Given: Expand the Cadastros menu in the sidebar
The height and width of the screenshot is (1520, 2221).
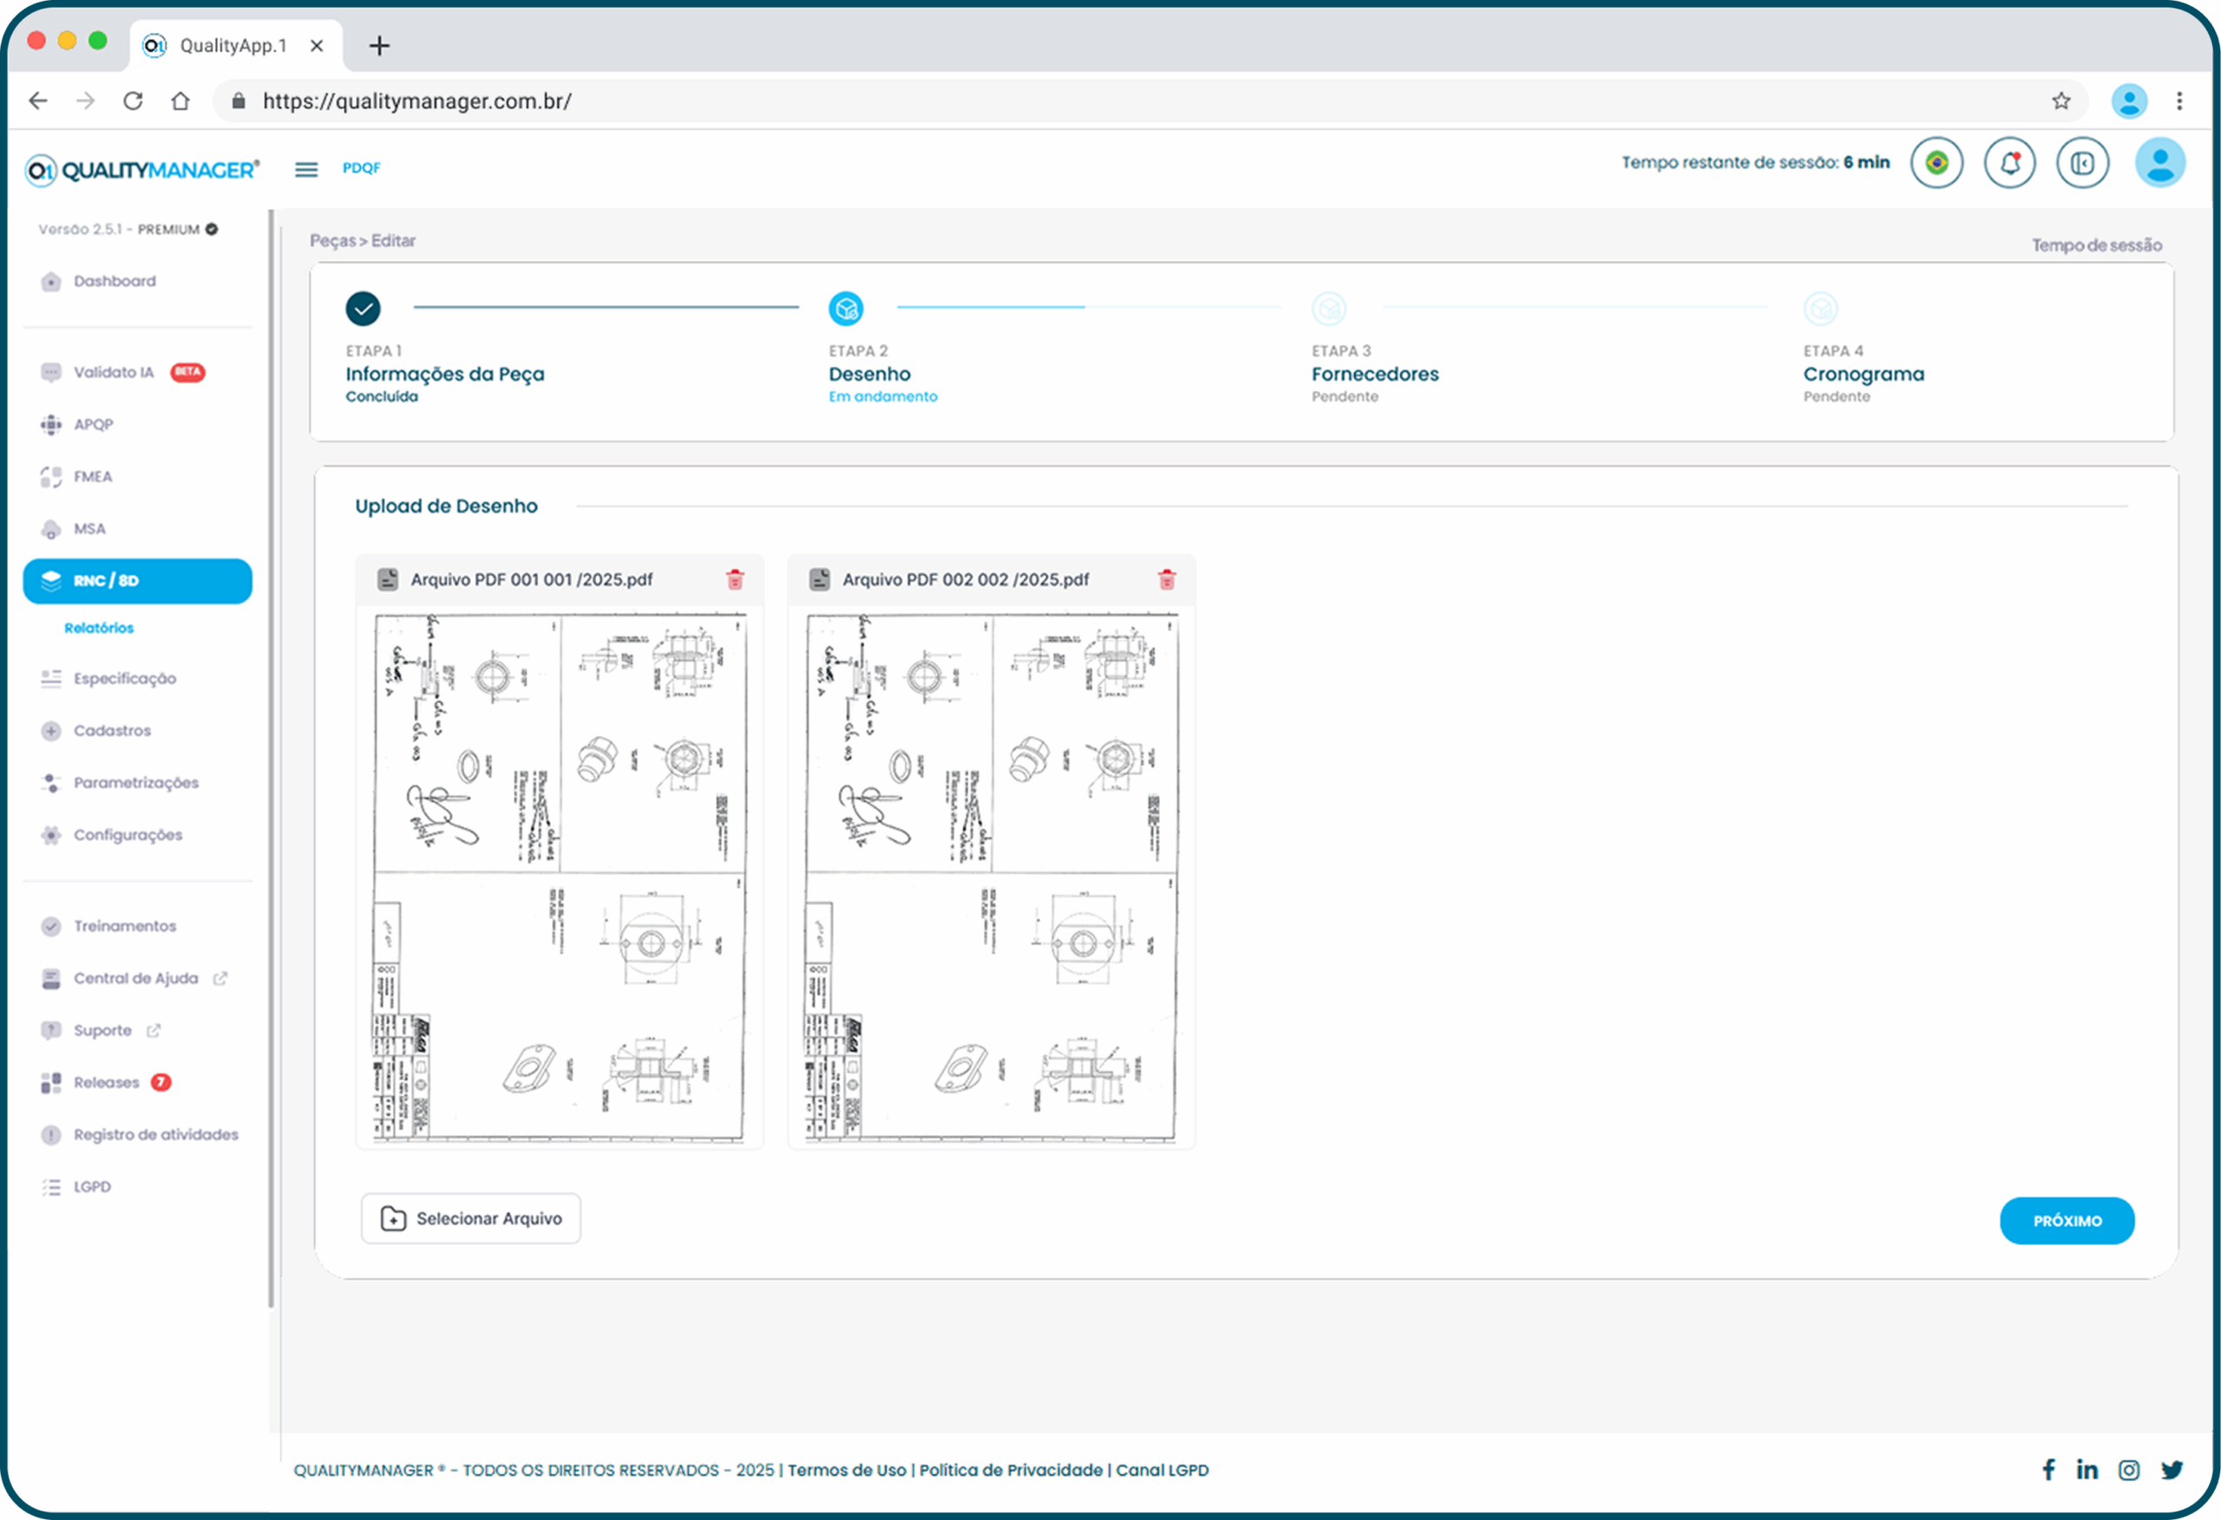Looking at the screenshot, I should (112, 731).
